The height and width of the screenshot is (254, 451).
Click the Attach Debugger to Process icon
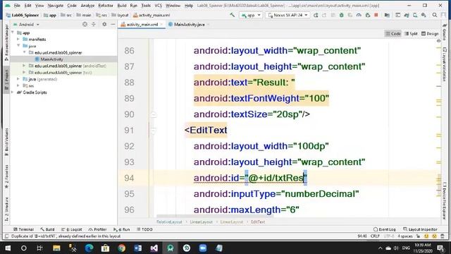[x=367, y=15]
